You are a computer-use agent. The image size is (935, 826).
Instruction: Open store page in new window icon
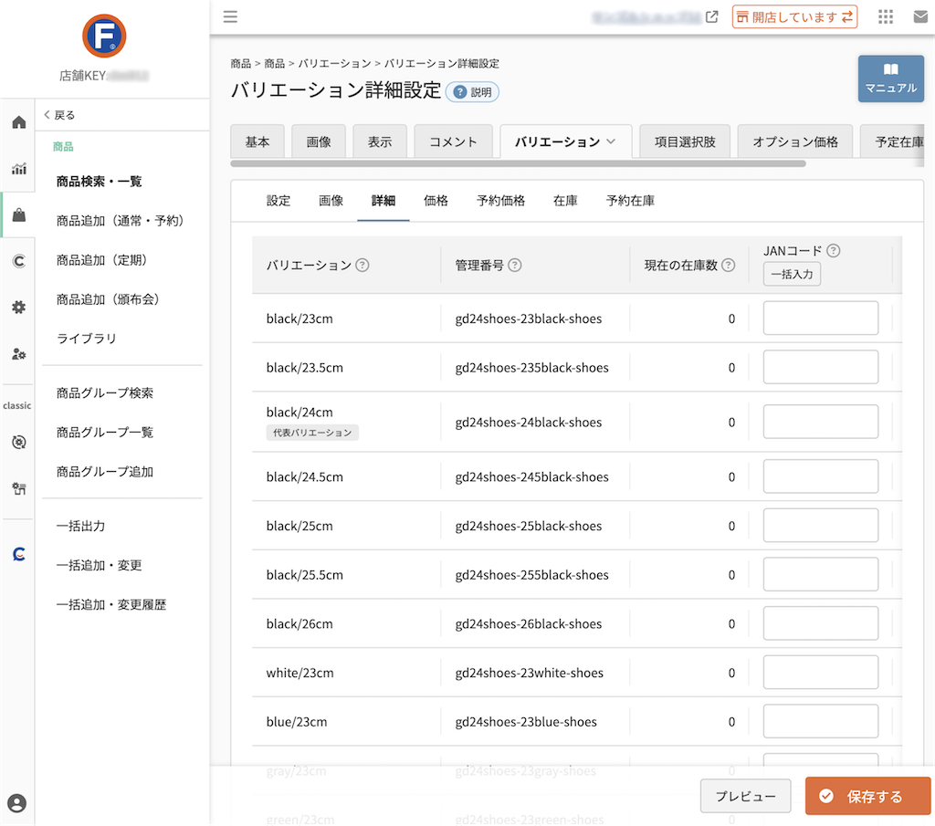pyautogui.click(x=712, y=16)
